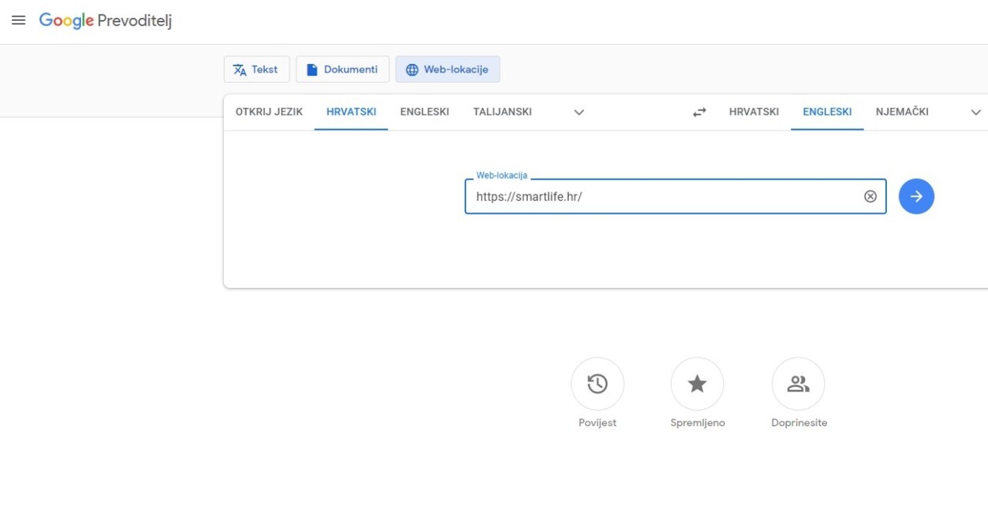This screenshot has height=511, width=988.
Task: Enable OTKRIJ JEZIK language detection
Action: tap(268, 111)
